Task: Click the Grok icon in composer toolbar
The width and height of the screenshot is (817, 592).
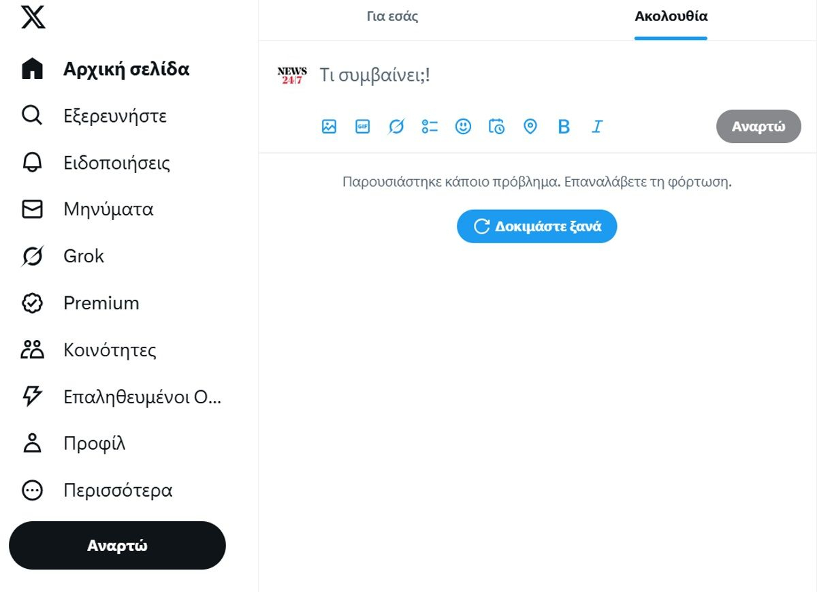Action: coord(396,127)
